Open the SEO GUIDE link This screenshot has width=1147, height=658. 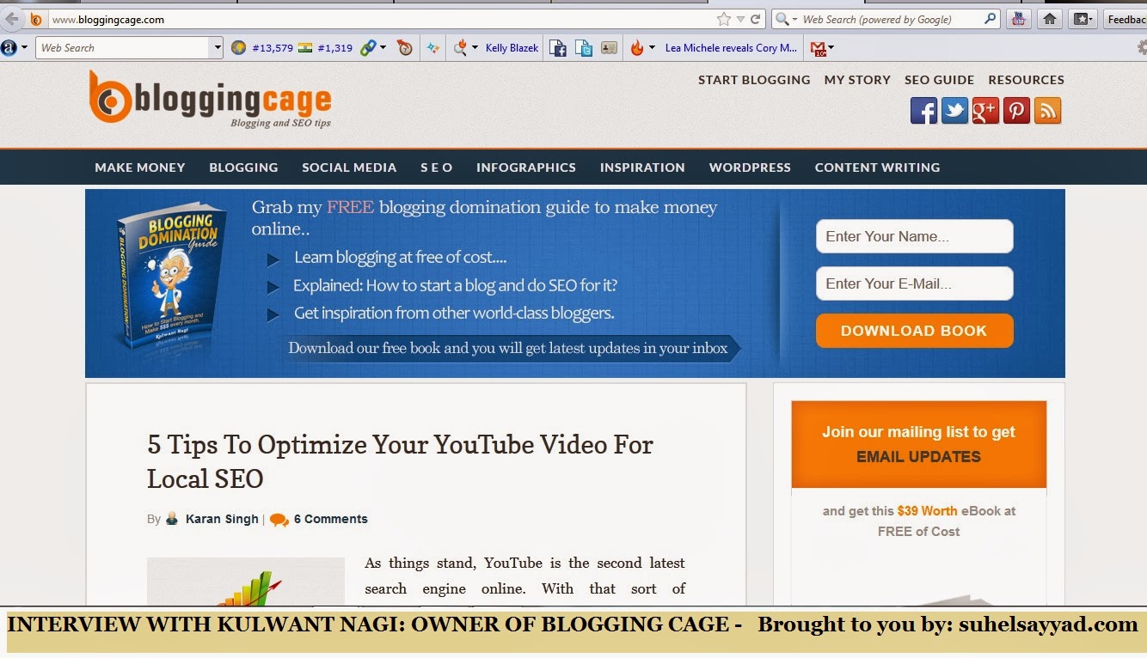pyautogui.click(x=939, y=80)
